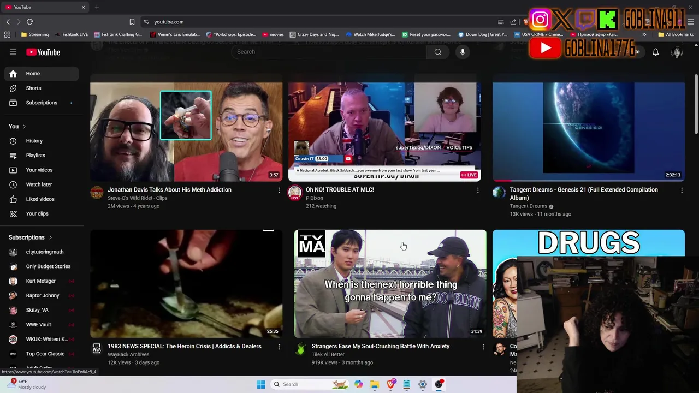This screenshot has height=393, width=699.
Task: Bookmark this page icon in address bar
Action: point(132,22)
